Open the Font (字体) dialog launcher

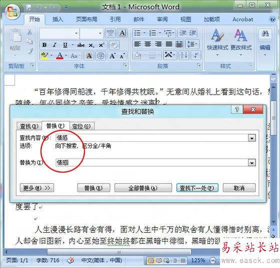click(x=125, y=65)
